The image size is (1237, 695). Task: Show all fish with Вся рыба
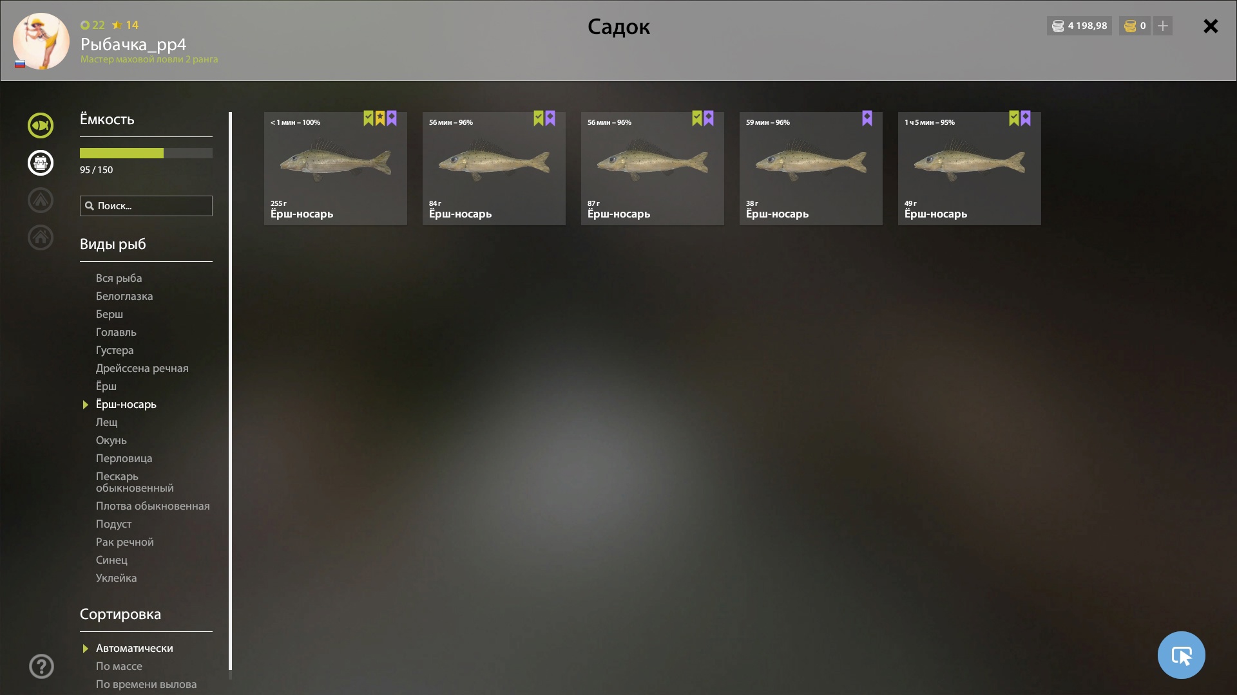point(119,278)
